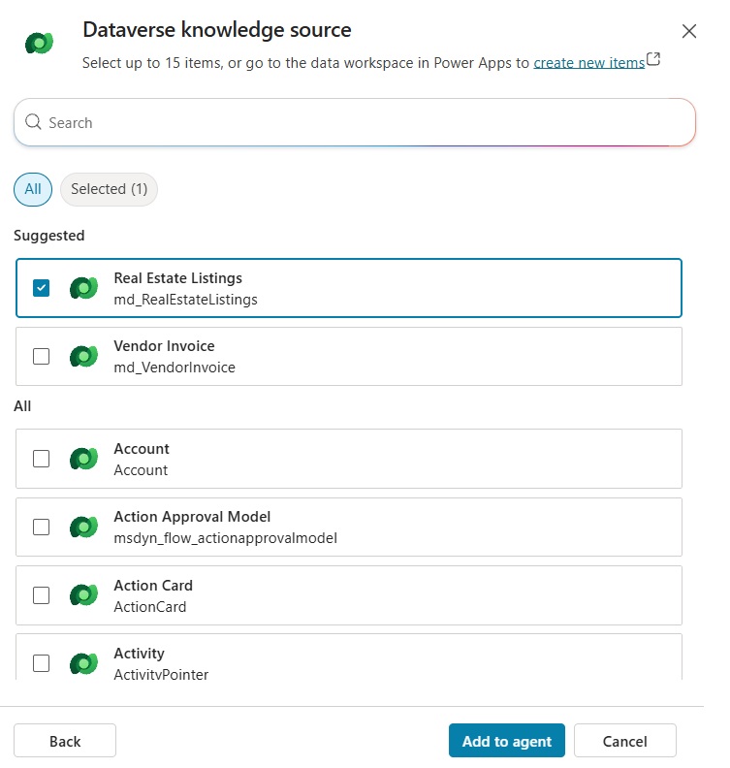
Task: Go Back to the previous step
Action: click(x=65, y=741)
